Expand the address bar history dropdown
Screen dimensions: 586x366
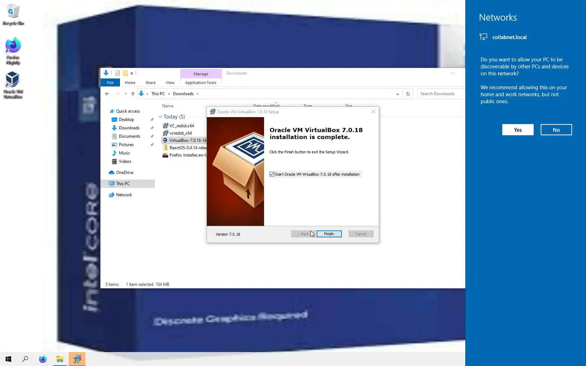click(x=397, y=94)
